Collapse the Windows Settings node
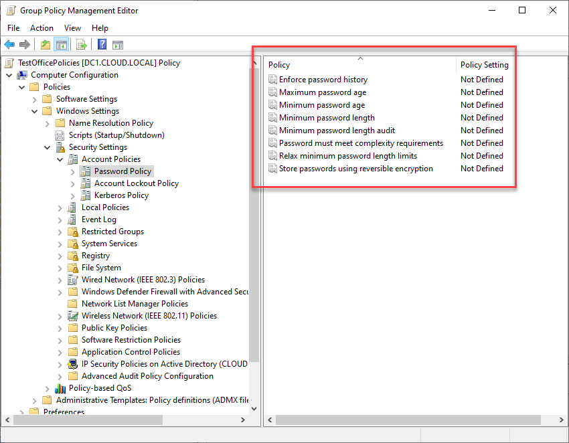 (34, 111)
